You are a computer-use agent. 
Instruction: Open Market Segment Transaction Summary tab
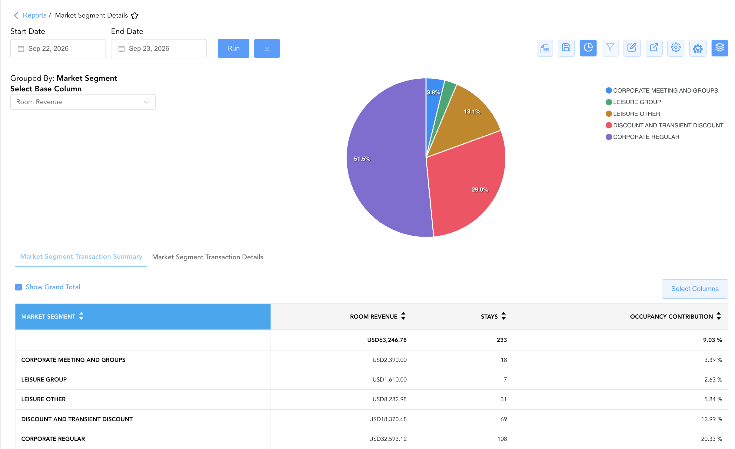81,257
